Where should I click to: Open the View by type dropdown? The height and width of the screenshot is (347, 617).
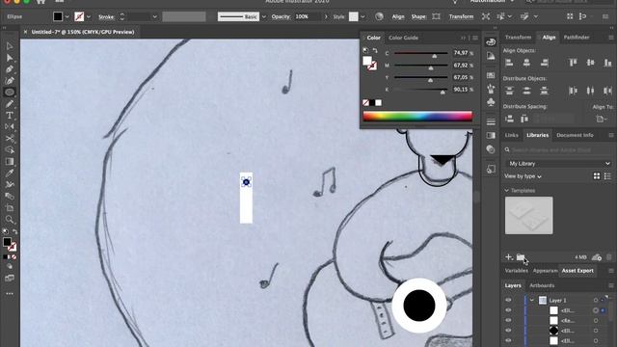(x=523, y=176)
